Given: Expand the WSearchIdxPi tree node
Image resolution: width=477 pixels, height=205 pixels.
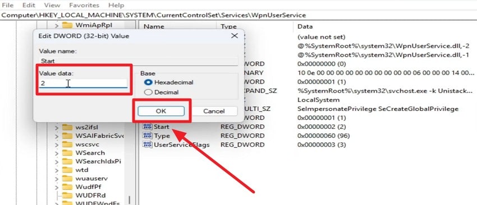Looking at the screenshot, I should [x=57, y=161].
